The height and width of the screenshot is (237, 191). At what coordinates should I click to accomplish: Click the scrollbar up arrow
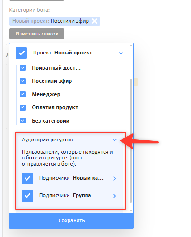(x=131, y=45)
